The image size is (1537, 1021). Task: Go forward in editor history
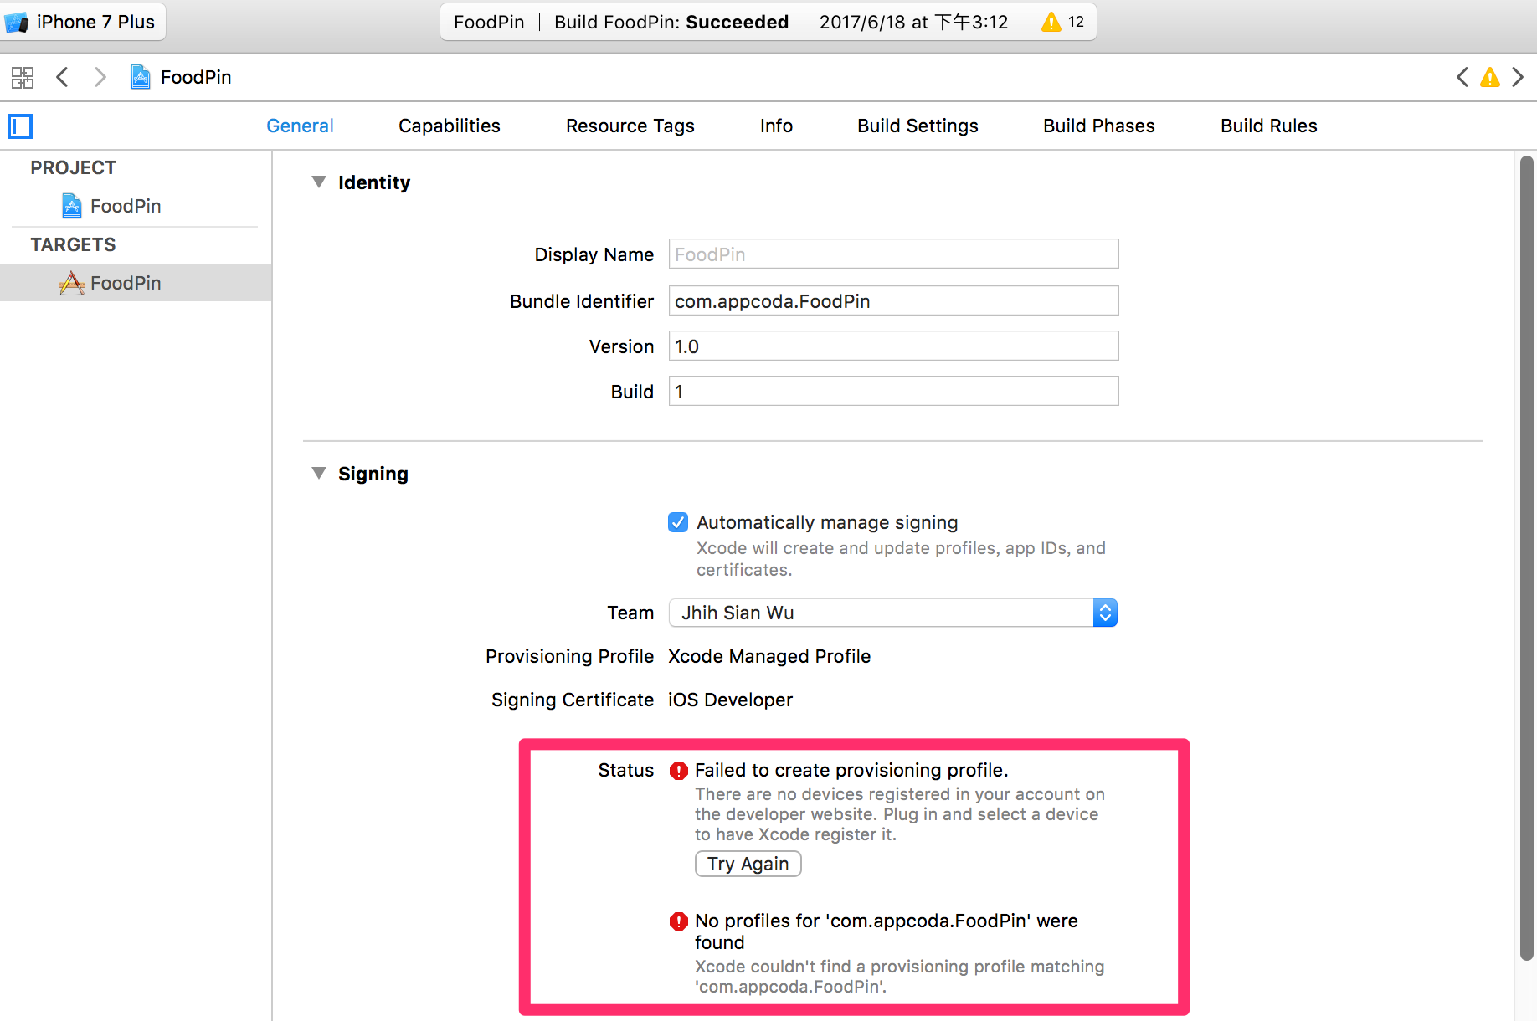(x=100, y=78)
